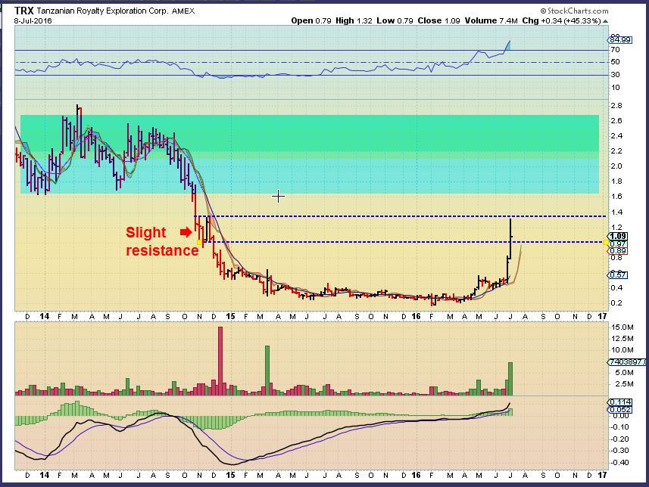Click the 70 level on RSI axis

[616, 50]
